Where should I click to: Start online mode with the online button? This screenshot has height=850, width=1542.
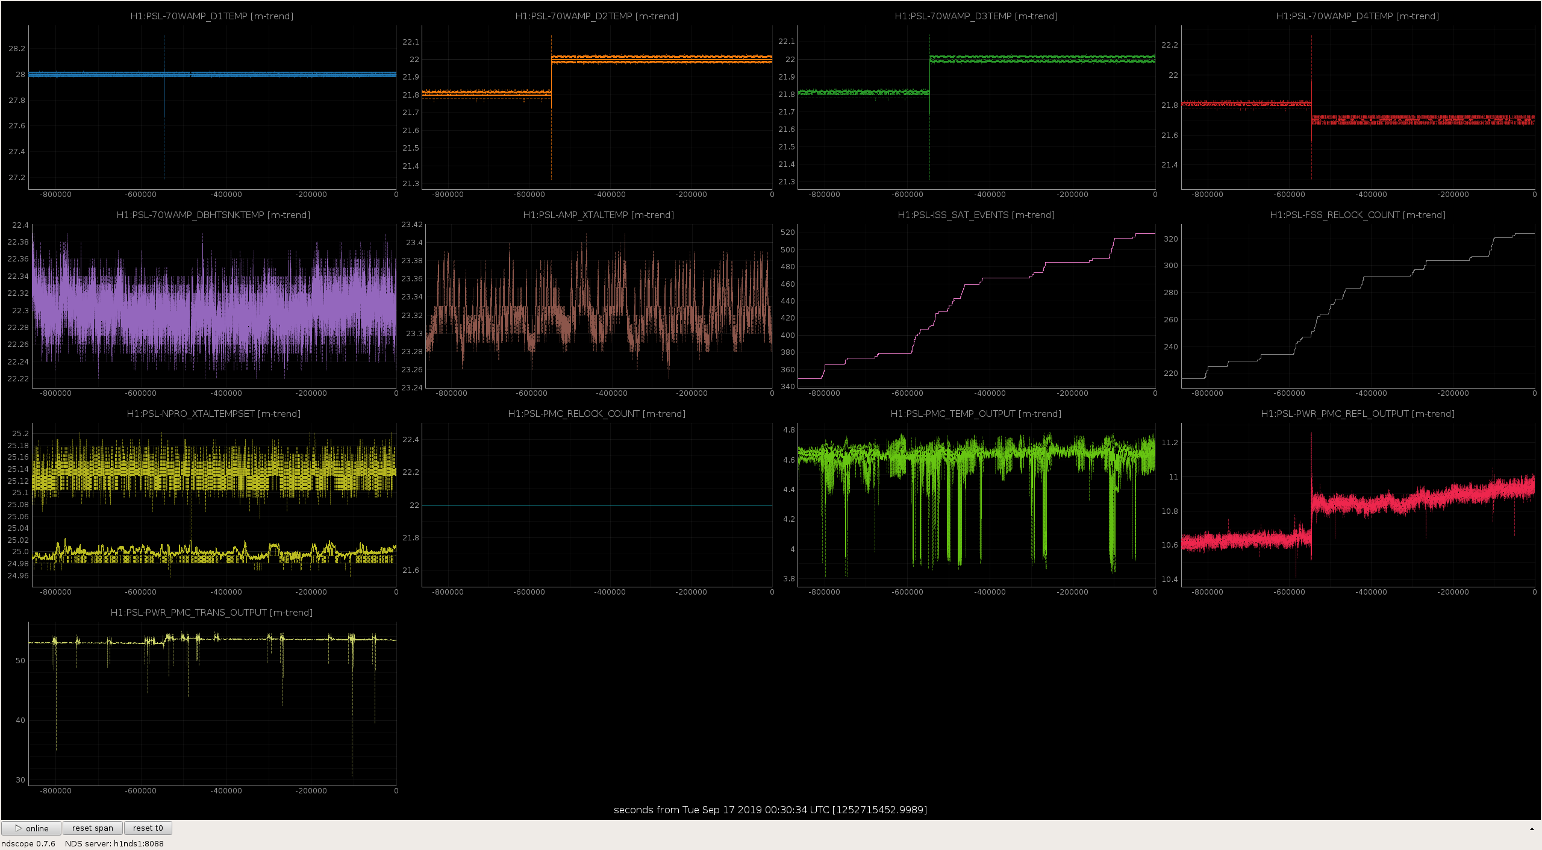tap(31, 828)
